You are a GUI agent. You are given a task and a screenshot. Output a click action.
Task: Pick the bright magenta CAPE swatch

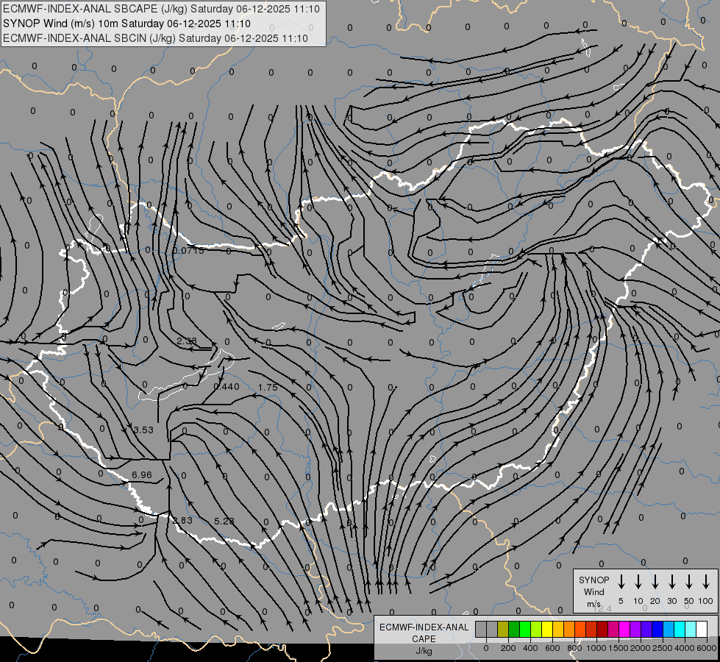tap(624, 630)
